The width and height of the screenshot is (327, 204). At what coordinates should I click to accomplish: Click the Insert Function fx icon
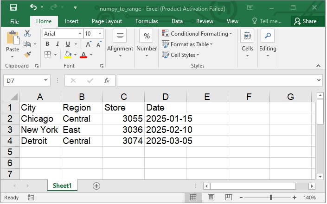coord(106,80)
